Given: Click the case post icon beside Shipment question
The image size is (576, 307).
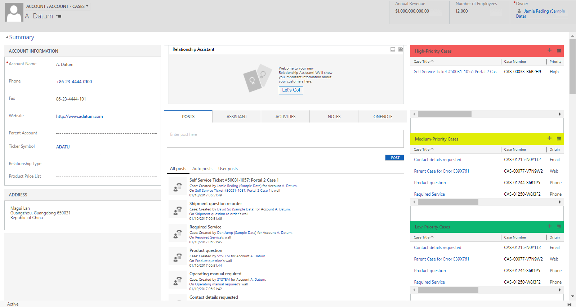Looking at the screenshot, I should coord(177,210).
